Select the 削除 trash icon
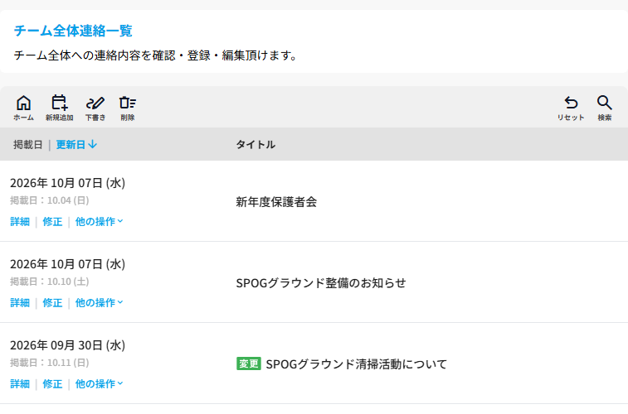The width and height of the screenshot is (628, 414). pos(128,108)
